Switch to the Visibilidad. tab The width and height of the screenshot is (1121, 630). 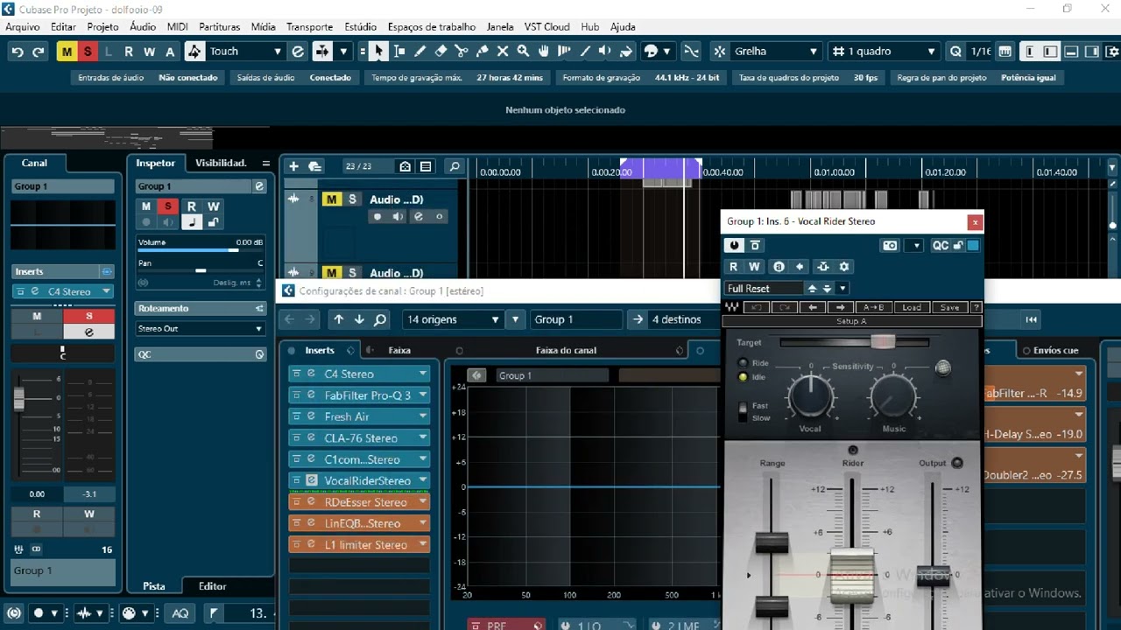point(221,163)
